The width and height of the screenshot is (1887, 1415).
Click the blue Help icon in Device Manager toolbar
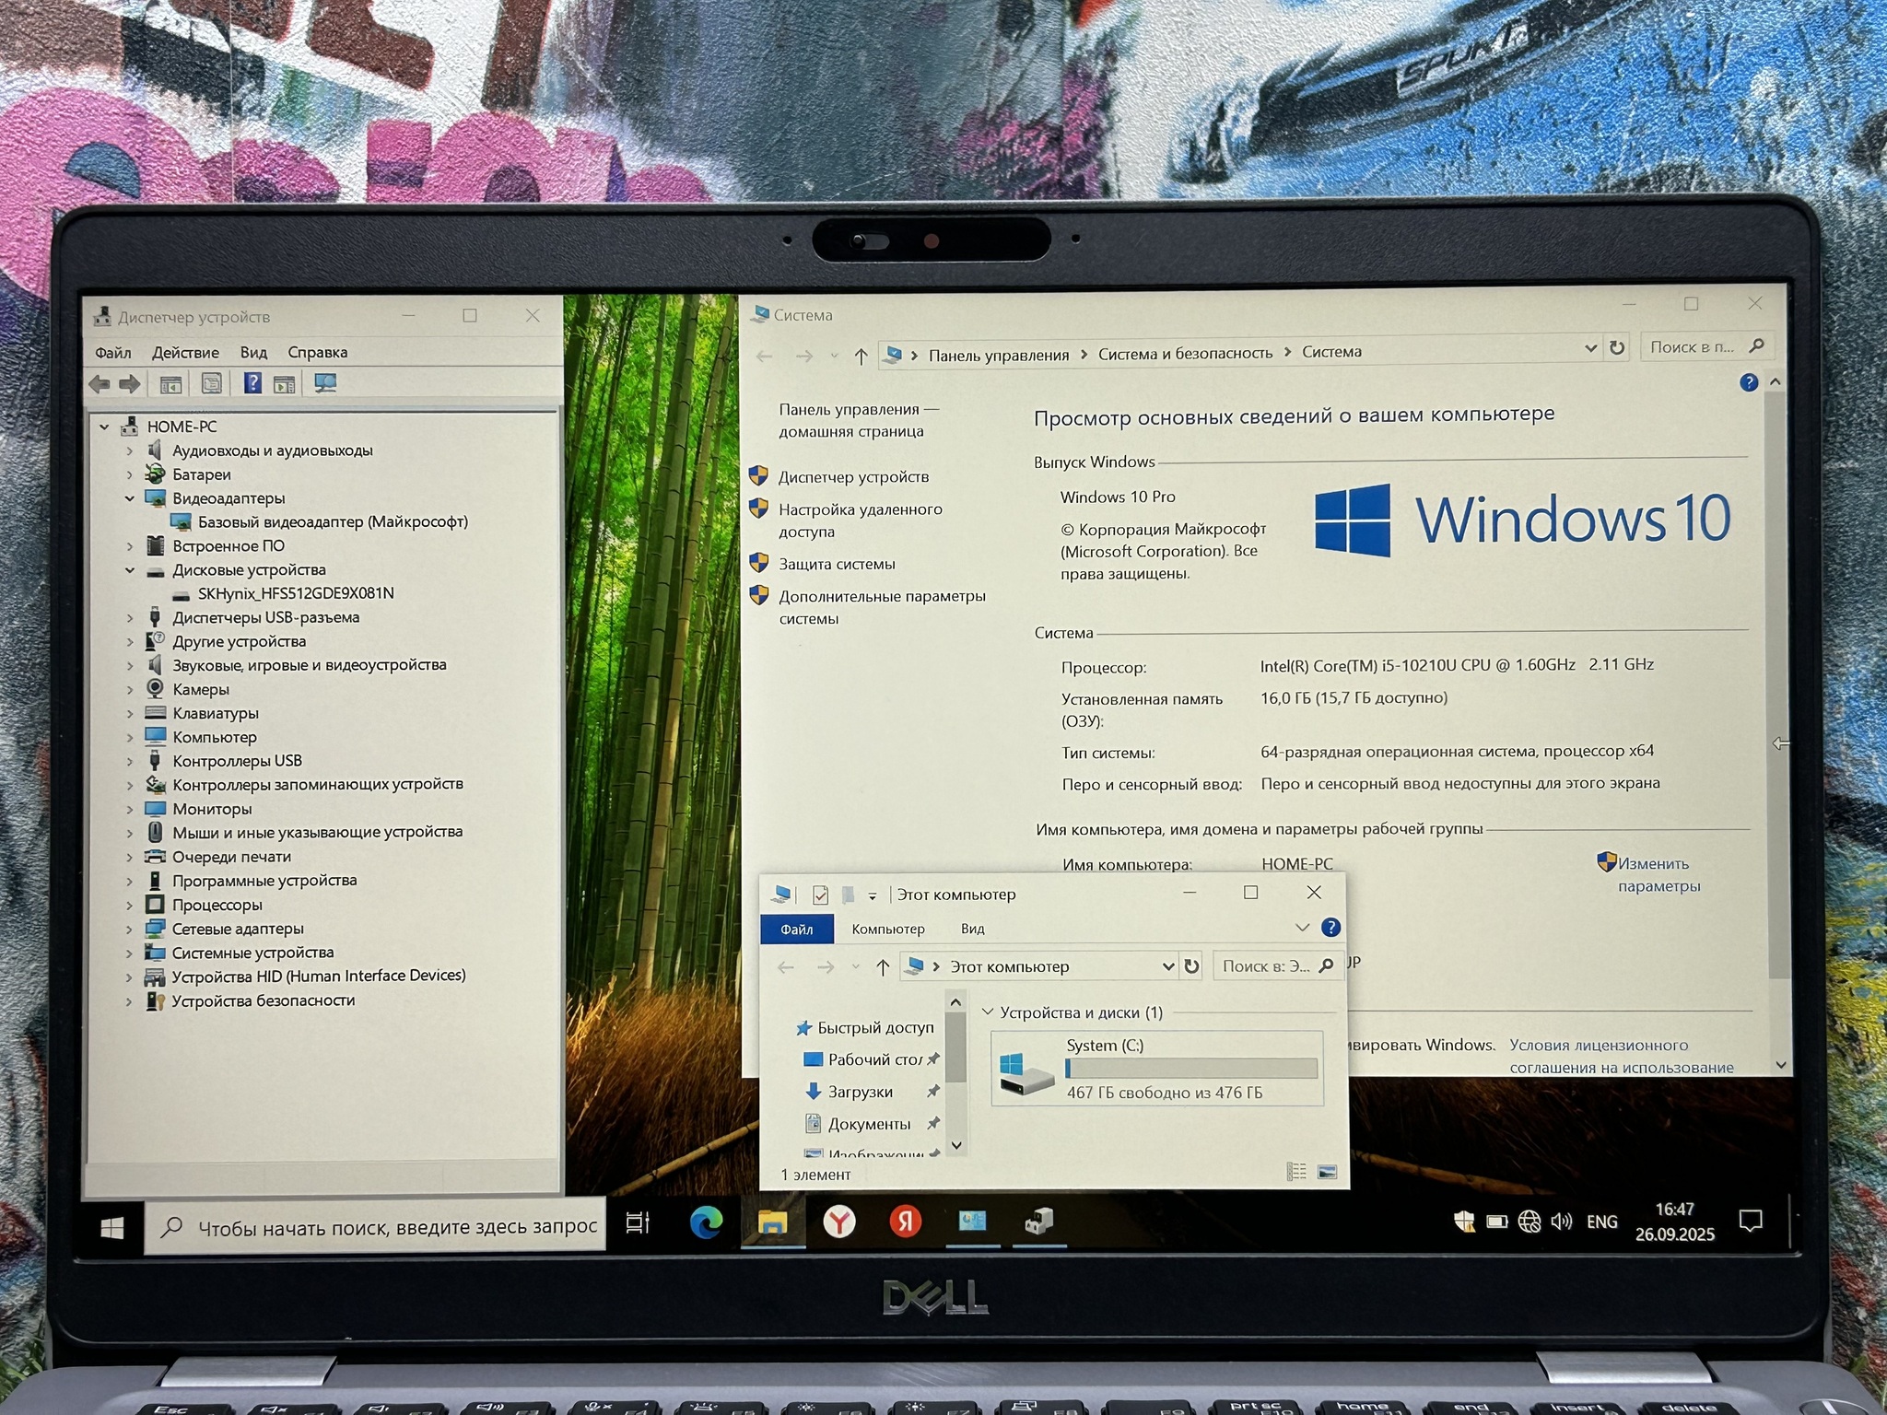(252, 383)
